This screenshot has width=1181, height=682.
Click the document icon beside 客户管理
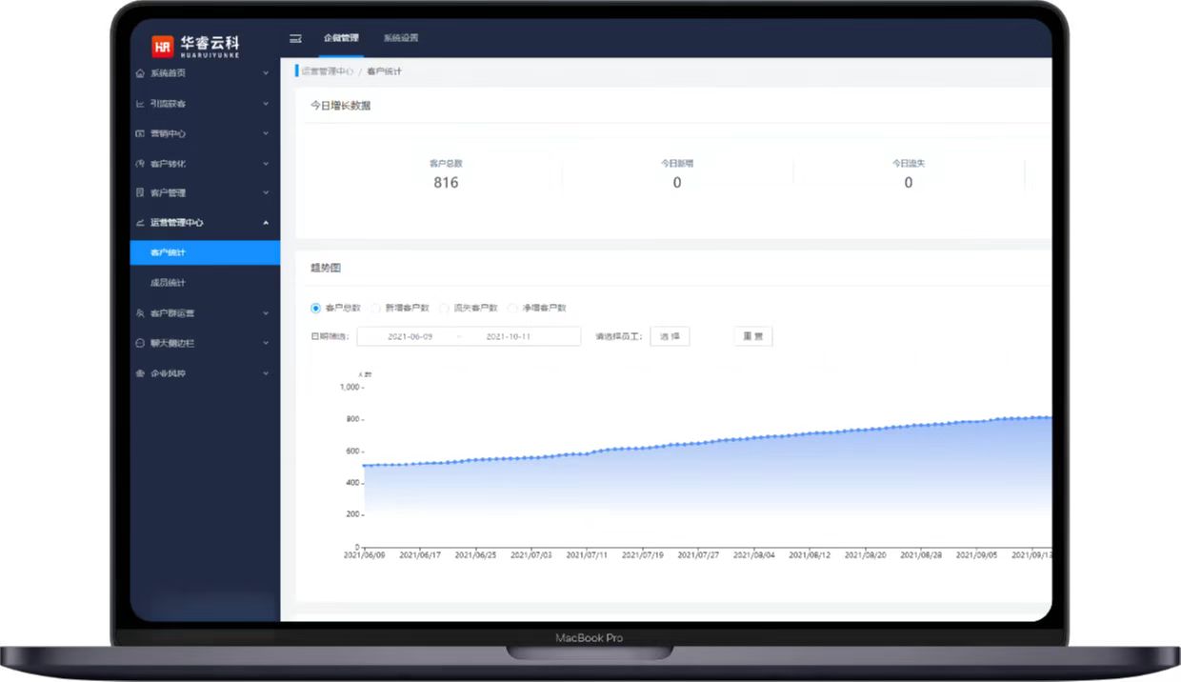click(141, 193)
